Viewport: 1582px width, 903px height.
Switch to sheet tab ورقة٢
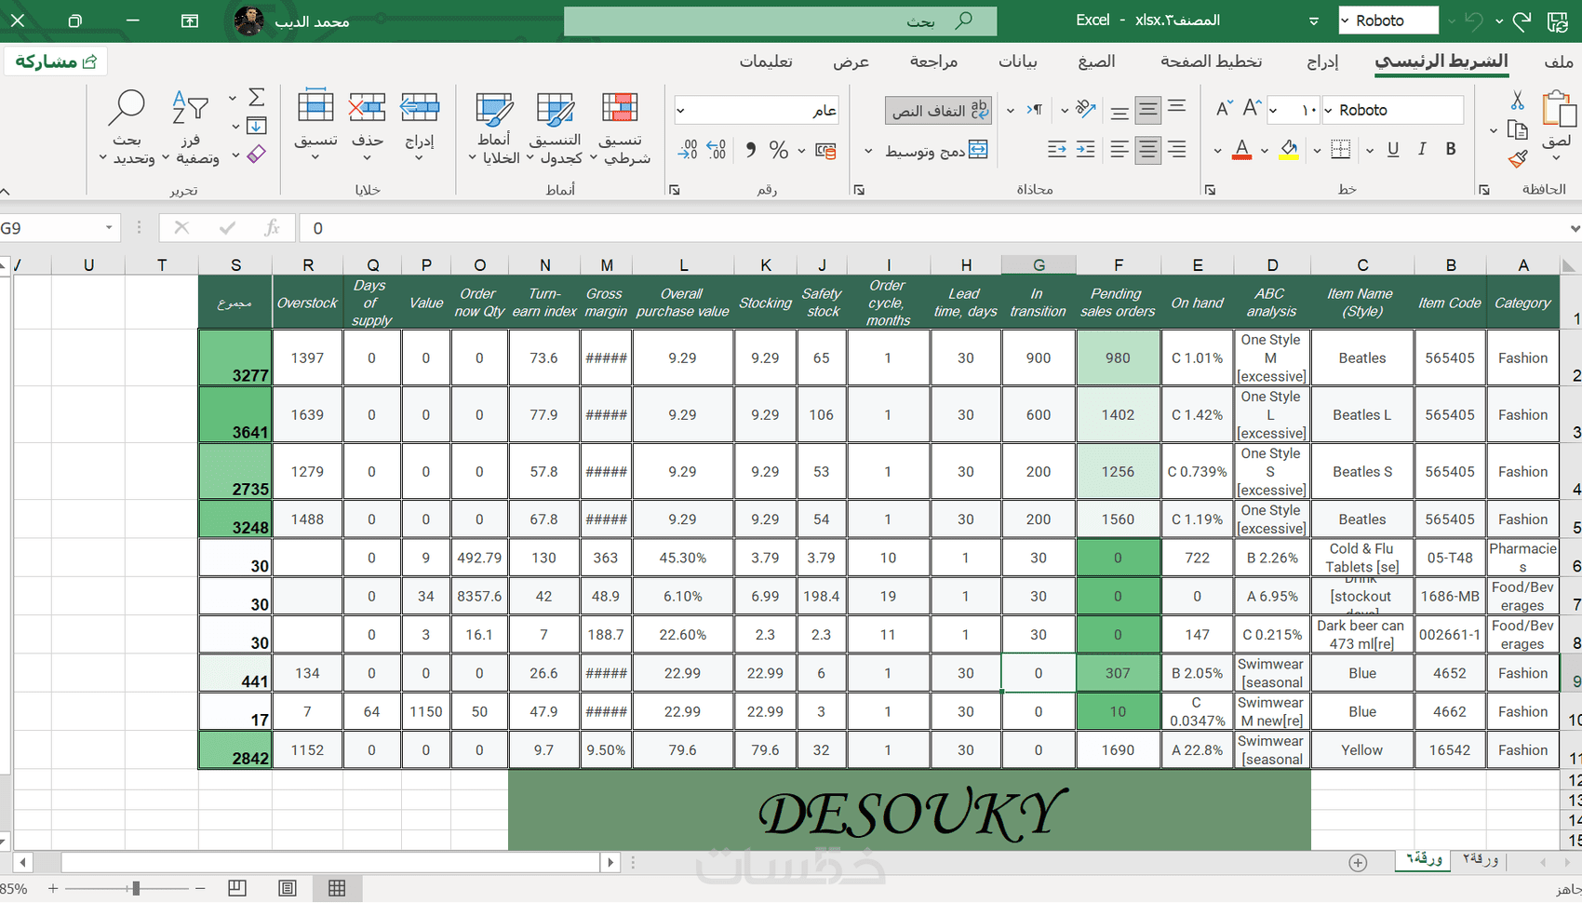(1481, 859)
